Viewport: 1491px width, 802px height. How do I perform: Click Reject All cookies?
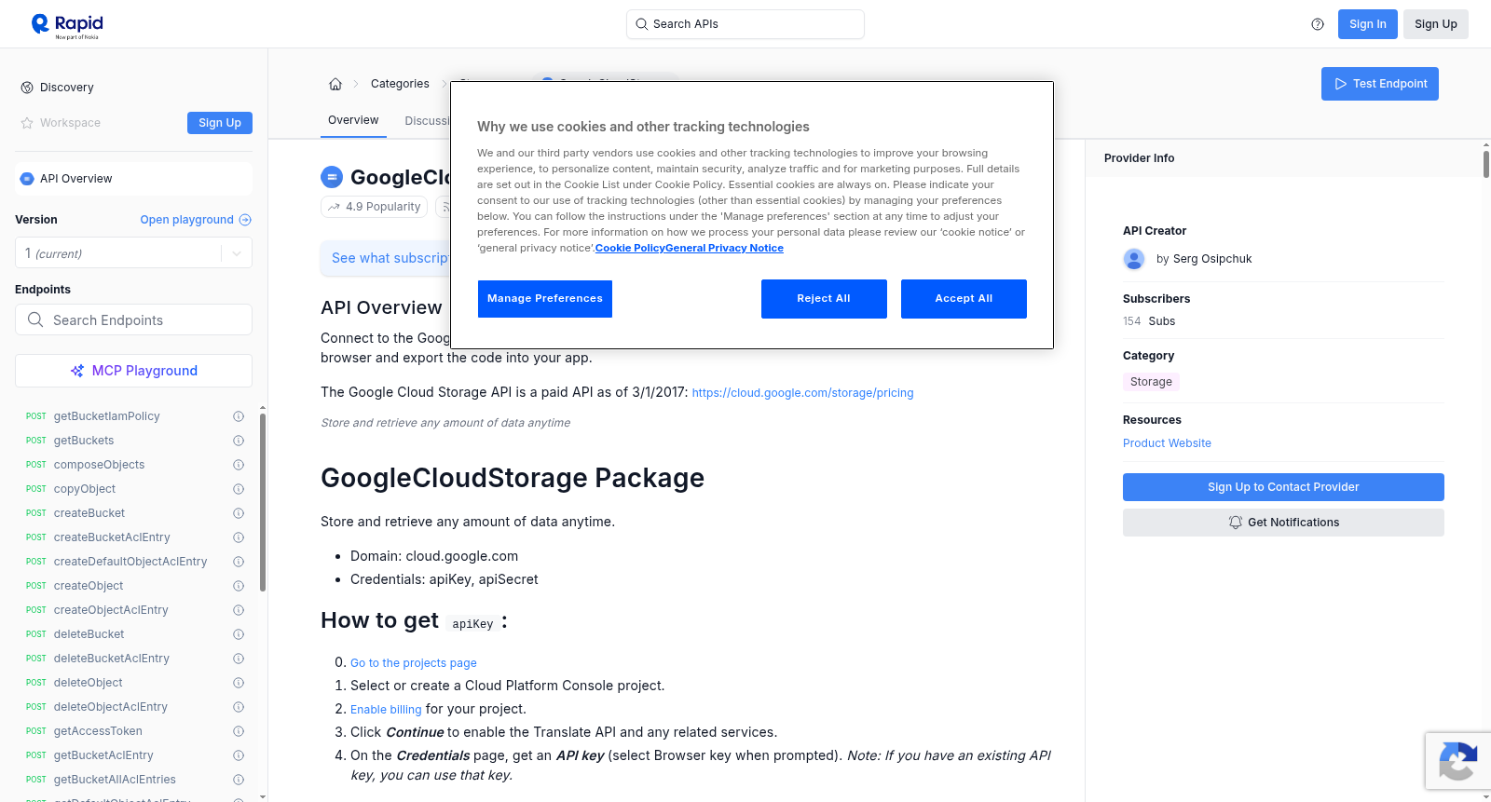pos(824,299)
